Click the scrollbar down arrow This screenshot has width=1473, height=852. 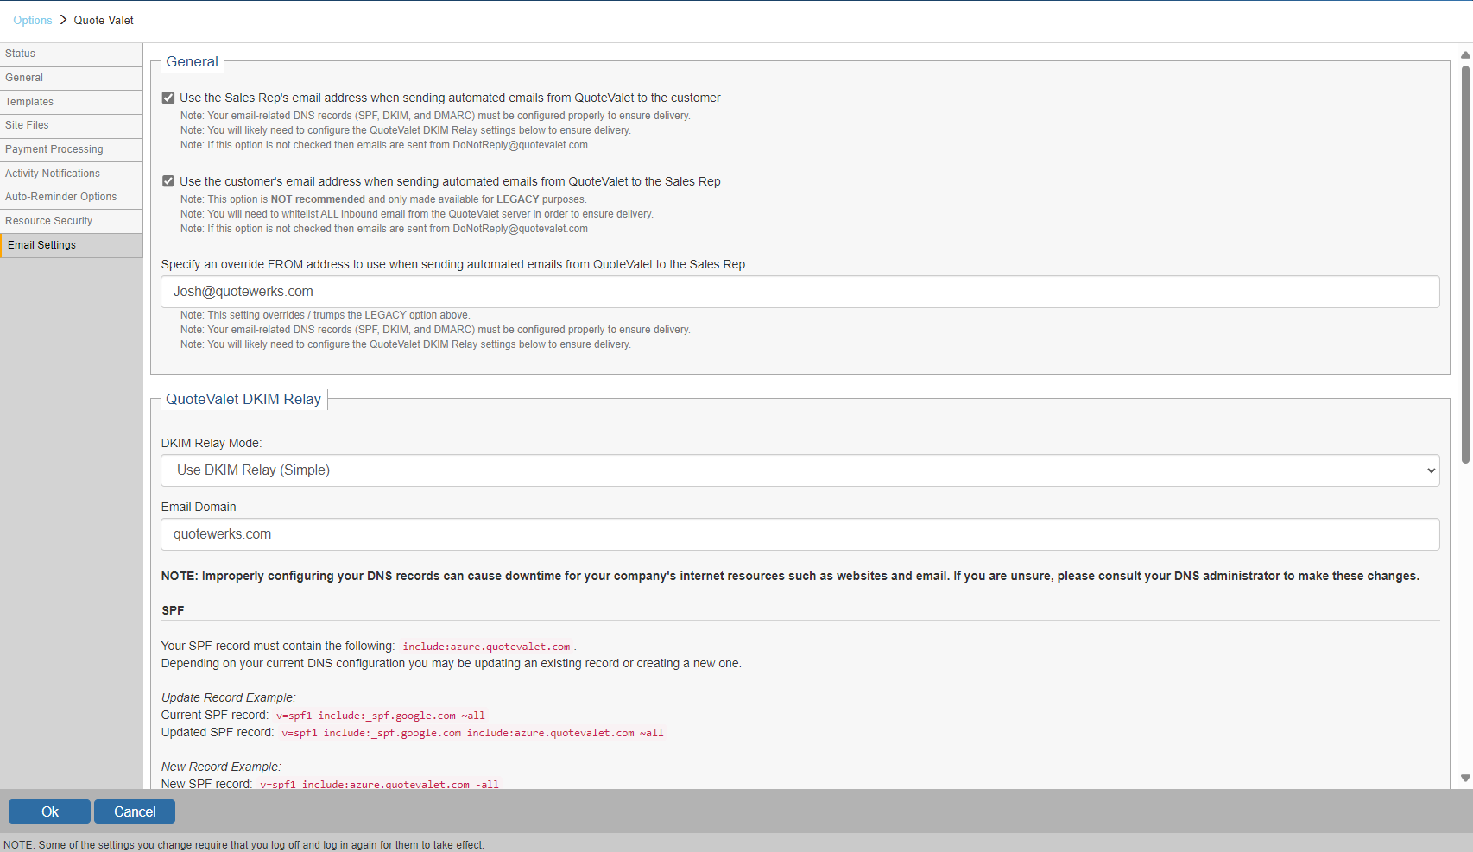coord(1465,778)
